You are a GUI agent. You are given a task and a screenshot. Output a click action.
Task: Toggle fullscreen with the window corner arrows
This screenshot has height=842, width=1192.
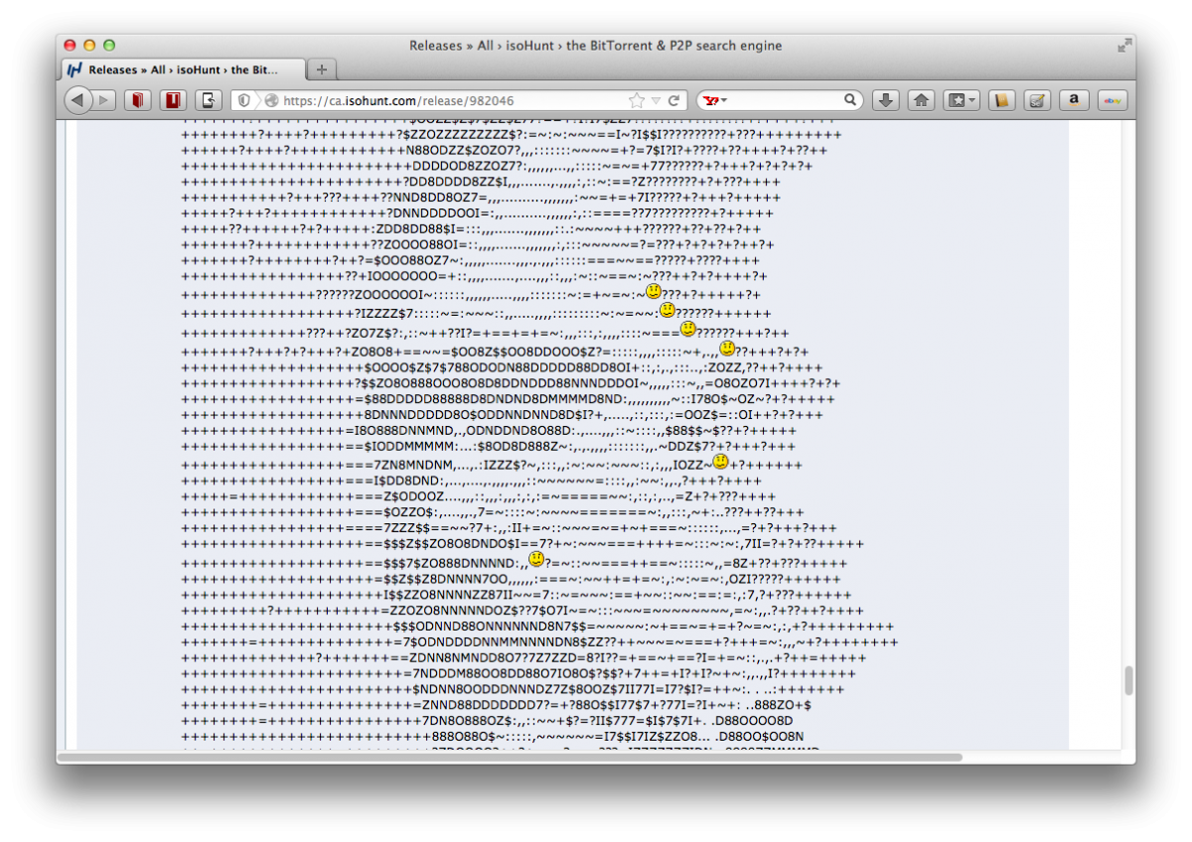(1123, 46)
